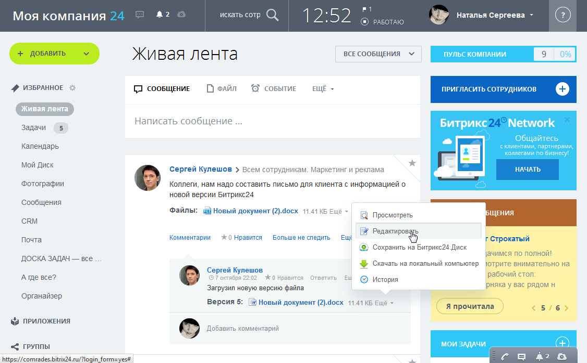
Task: Switch to the ФАЙЛ composer tab
Action: pyautogui.click(x=222, y=89)
